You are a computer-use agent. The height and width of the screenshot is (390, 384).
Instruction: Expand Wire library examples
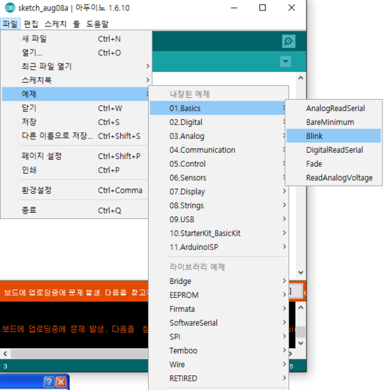click(219, 365)
